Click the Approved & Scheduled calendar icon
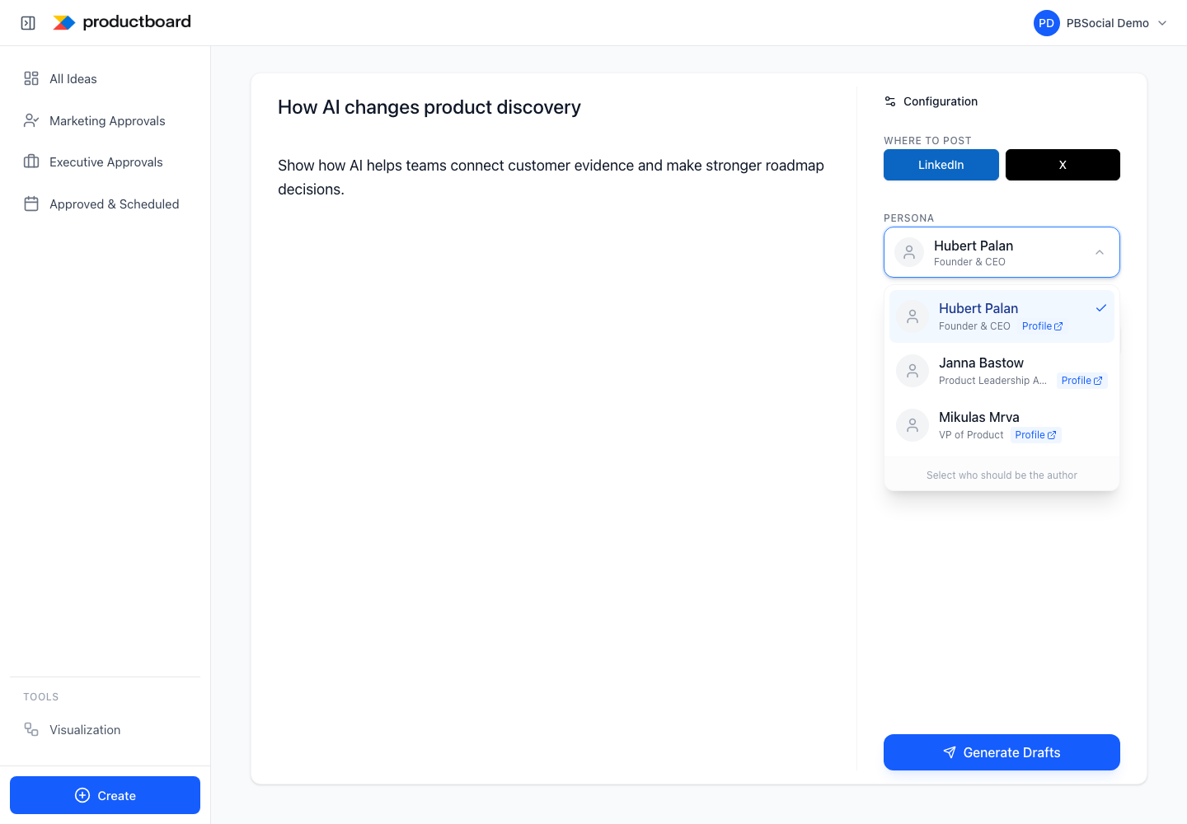 31,204
